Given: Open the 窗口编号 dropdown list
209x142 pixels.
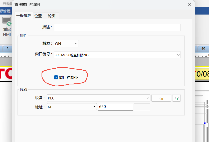Looking at the screenshot, I should click(x=117, y=55).
